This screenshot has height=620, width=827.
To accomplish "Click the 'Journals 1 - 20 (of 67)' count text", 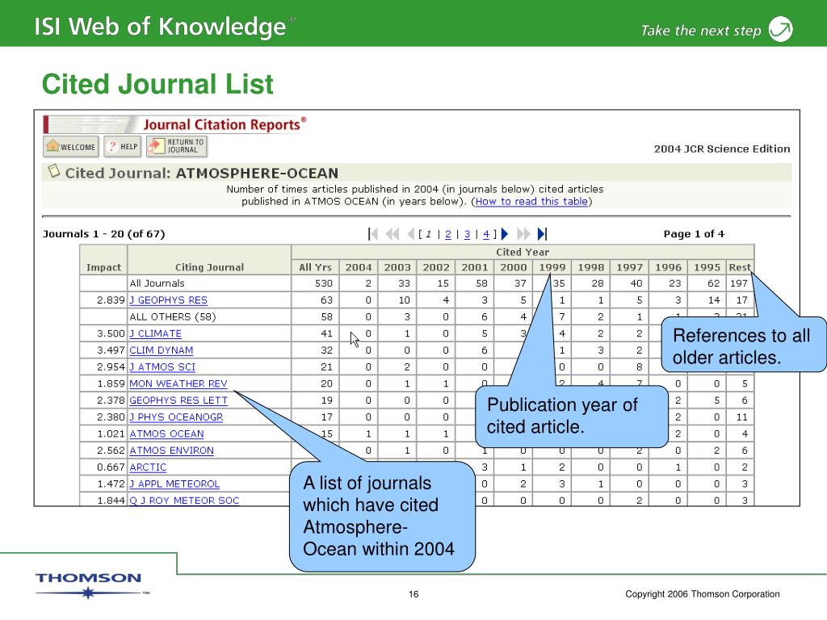I will (104, 234).
